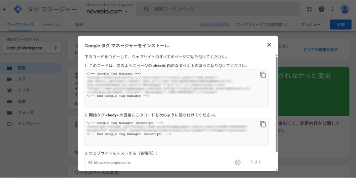Expand the Default Workspace selector
The height and width of the screenshot is (178, 356).
coord(31,48)
